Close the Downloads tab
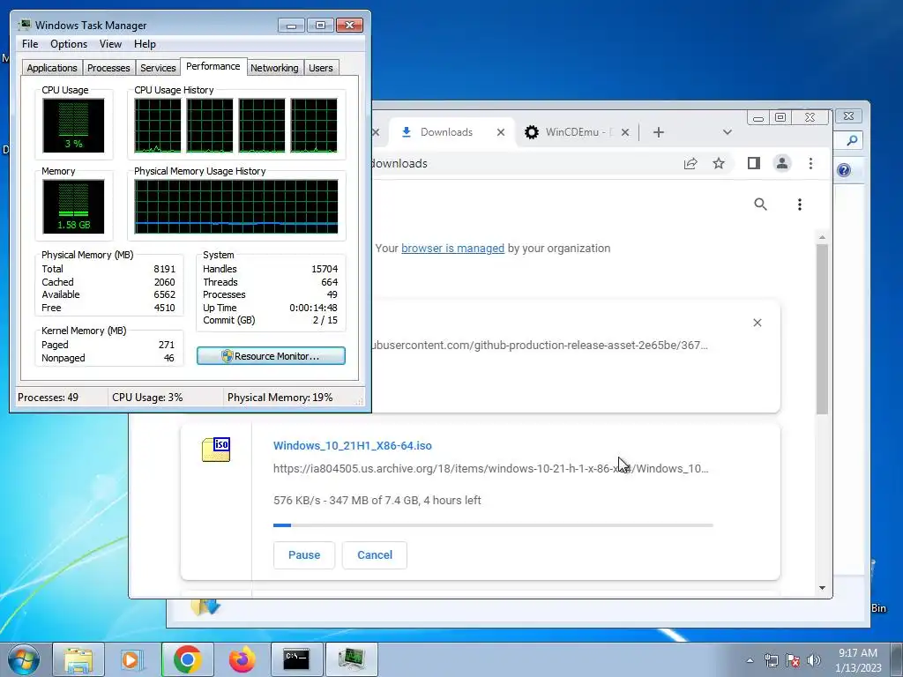The image size is (903, 677). pos(501,132)
